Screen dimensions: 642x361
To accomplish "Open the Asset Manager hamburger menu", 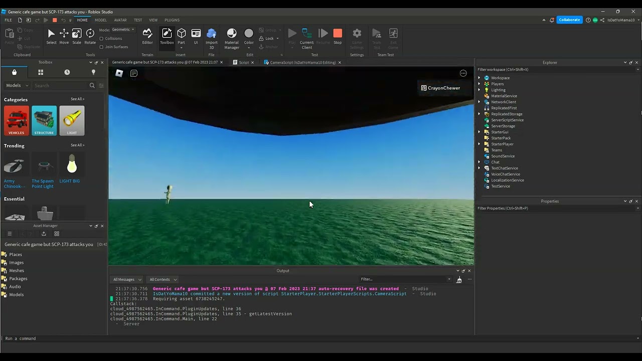I will [10, 234].
